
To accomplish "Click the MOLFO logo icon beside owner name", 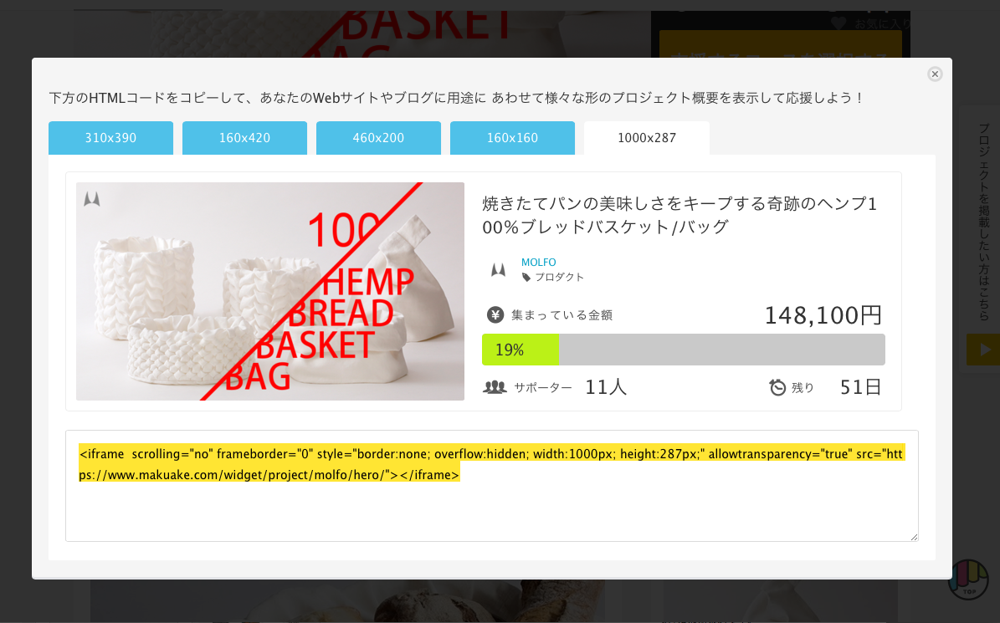I will (x=498, y=270).
